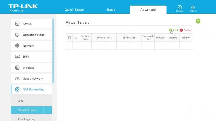Click the Add link text
216x121 pixels.
[175, 30]
